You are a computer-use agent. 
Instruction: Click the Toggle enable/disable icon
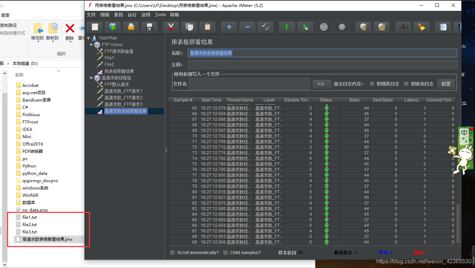tap(266, 27)
